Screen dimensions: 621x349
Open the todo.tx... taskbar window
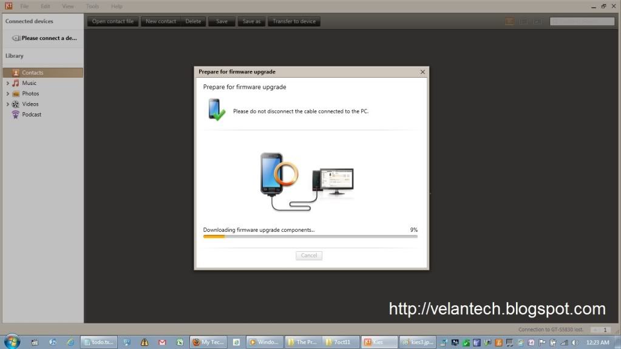pyautogui.click(x=98, y=342)
